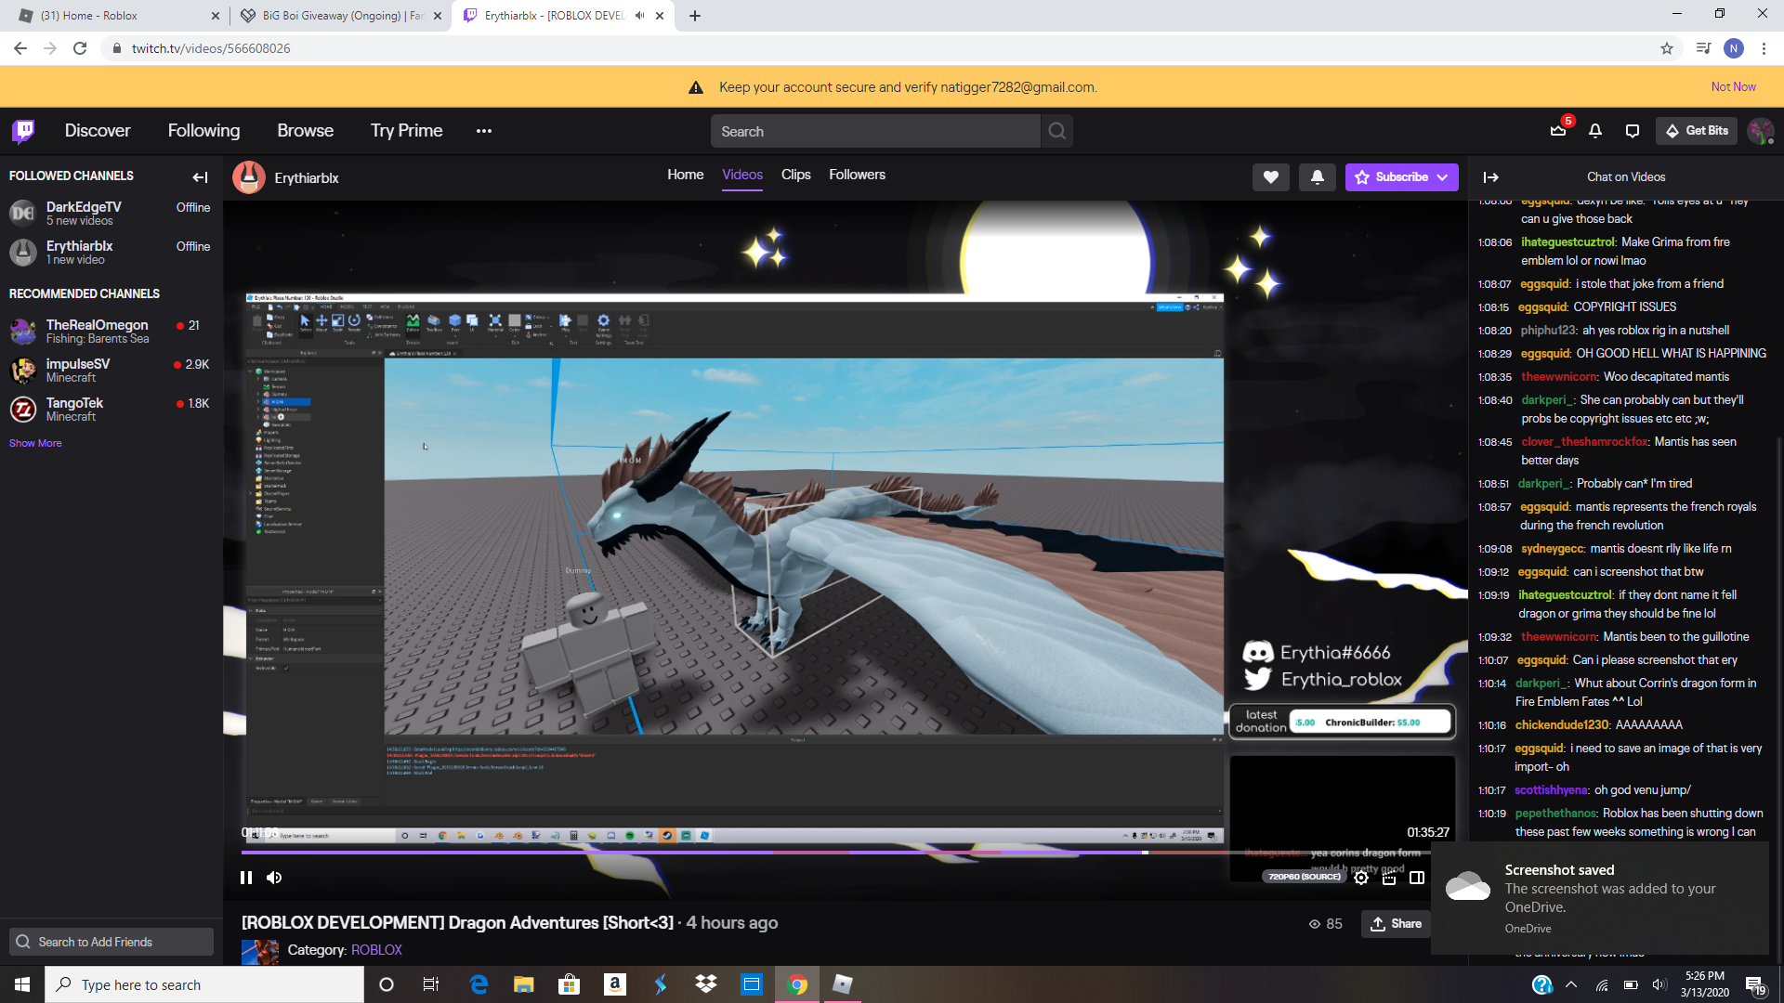The height and width of the screenshot is (1003, 1784).
Task: Click the search magnifier button
Action: pyautogui.click(x=1057, y=131)
